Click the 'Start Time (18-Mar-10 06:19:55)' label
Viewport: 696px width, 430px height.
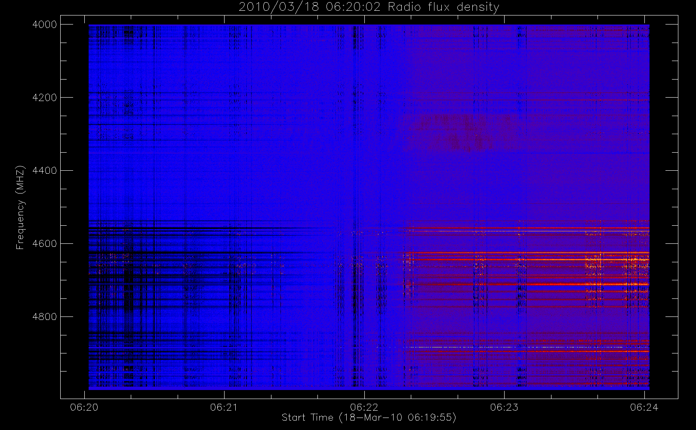[369, 418]
